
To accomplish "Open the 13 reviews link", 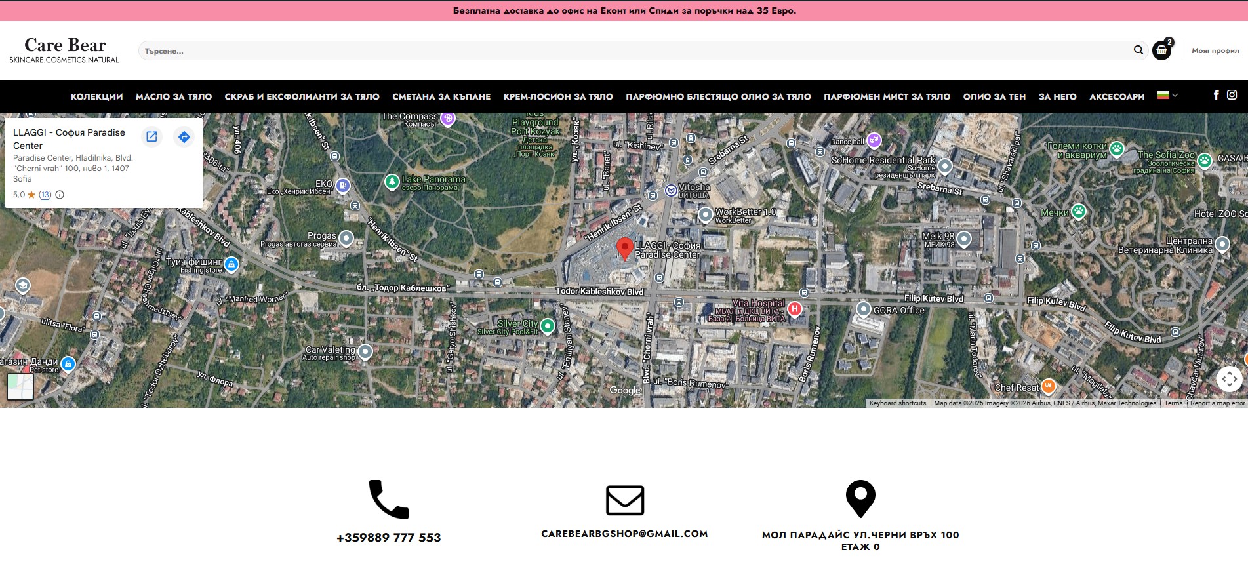I will tap(45, 195).
